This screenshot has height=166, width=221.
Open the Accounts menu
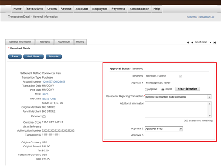82,9
